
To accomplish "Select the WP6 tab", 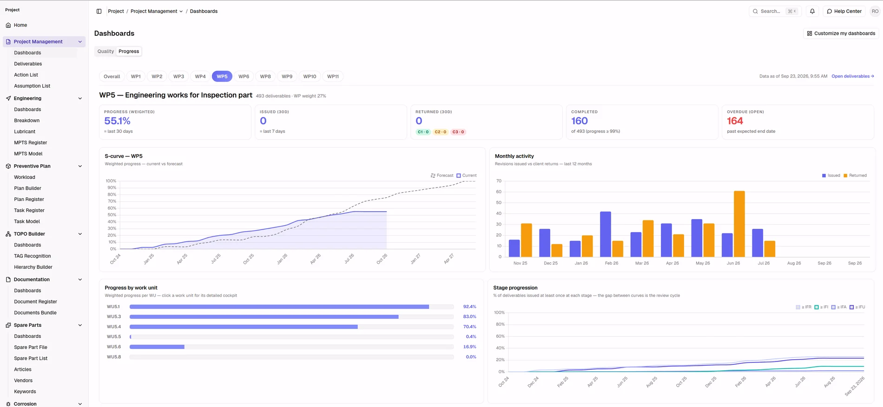I will click(x=244, y=77).
